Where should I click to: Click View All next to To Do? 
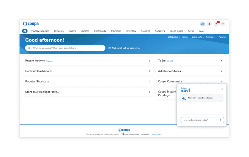(x=170, y=61)
